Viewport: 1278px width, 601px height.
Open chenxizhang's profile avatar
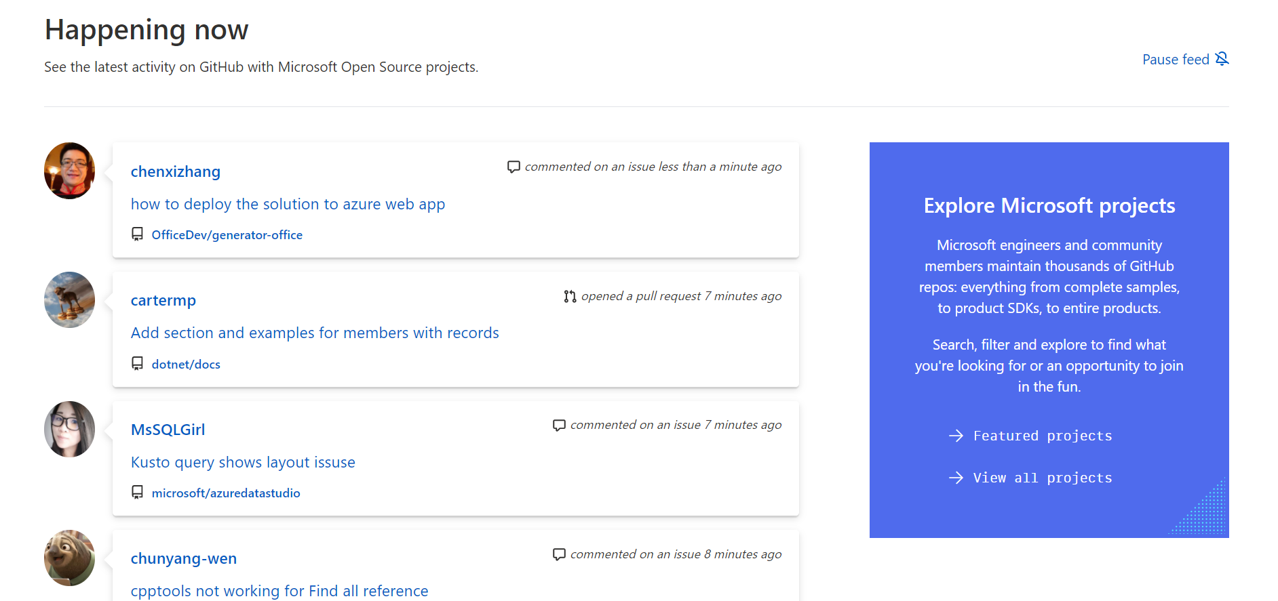(x=69, y=171)
